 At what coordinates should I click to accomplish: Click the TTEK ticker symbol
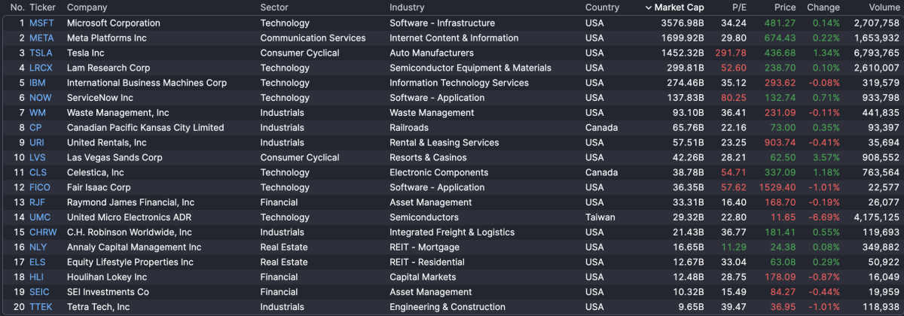tap(41, 307)
